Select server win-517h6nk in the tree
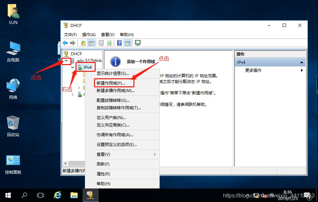Viewport: 318px width, 202px height. tap(89, 60)
